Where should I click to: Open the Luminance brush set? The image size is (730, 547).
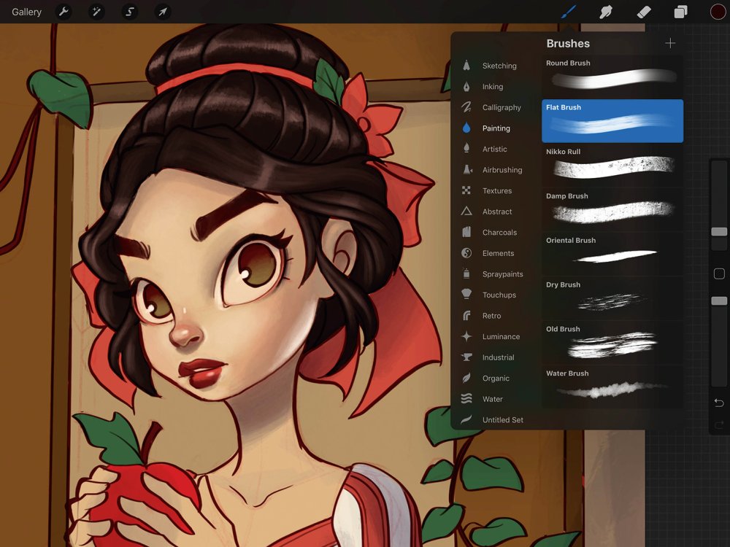[x=494, y=336]
